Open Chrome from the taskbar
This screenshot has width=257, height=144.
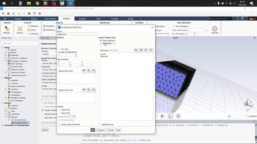(37, 3)
